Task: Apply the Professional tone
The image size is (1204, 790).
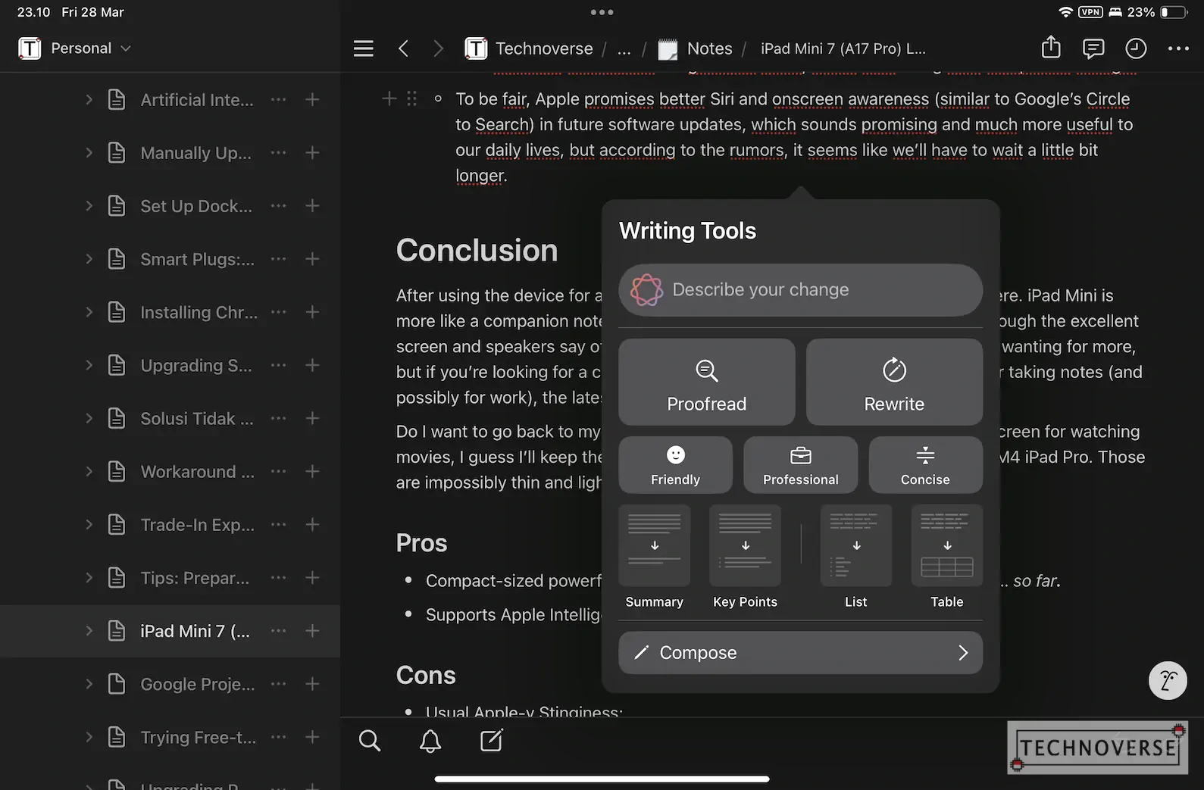Action: 801,465
